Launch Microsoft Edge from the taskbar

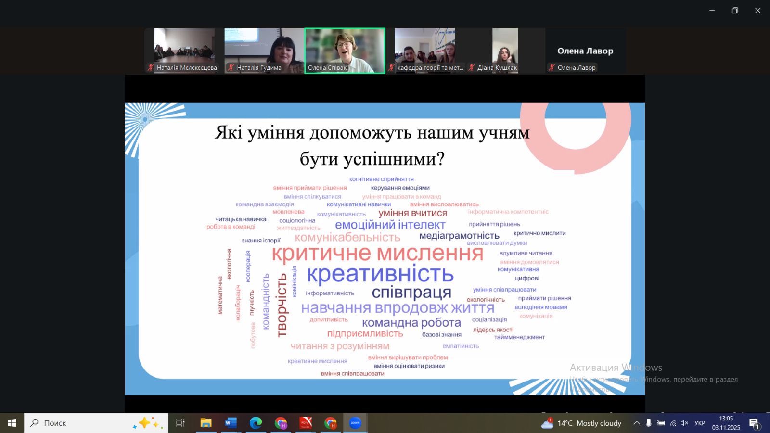click(256, 423)
